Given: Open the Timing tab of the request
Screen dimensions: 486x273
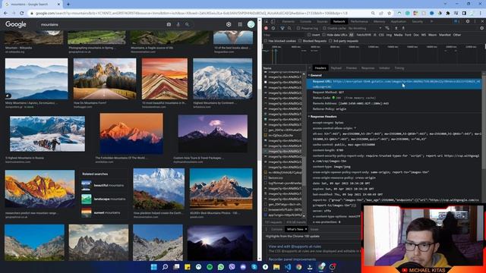Looking at the screenshot, I should tap(399, 67).
